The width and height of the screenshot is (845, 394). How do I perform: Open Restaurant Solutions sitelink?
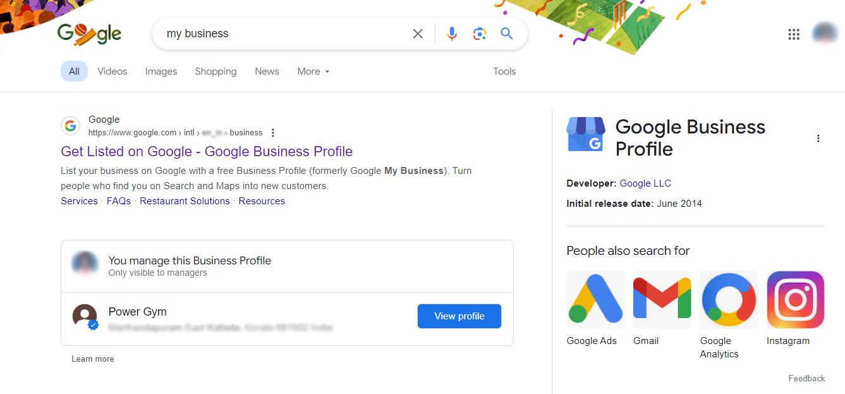(x=185, y=201)
